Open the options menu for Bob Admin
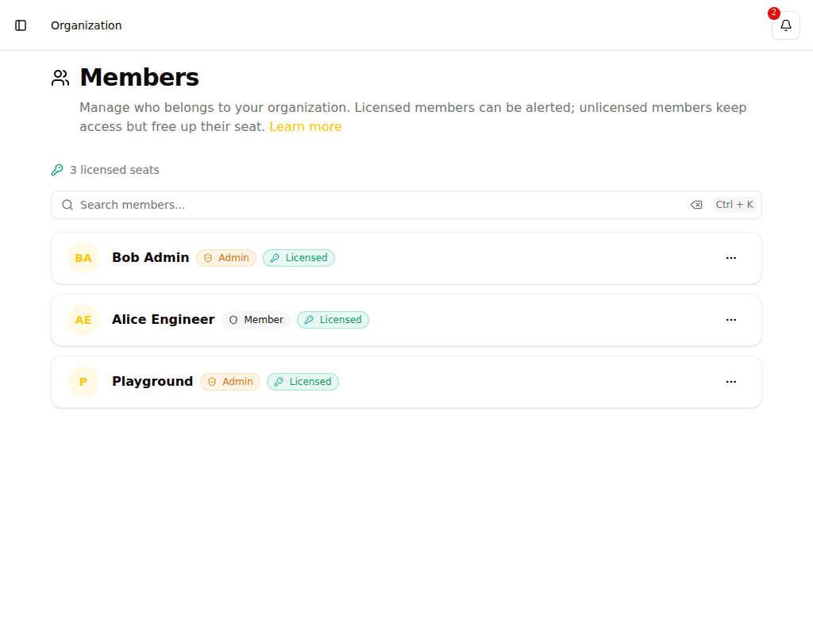Image resolution: width=813 pixels, height=635 pixels. tap(731, 258)
